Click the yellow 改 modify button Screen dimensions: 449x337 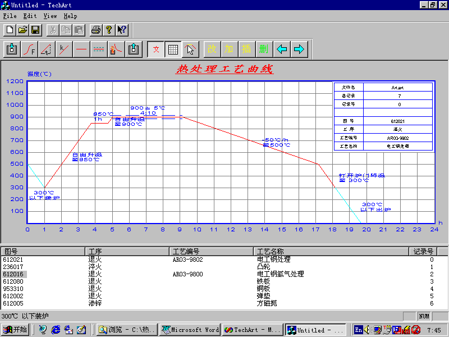[x=212, y=49]
